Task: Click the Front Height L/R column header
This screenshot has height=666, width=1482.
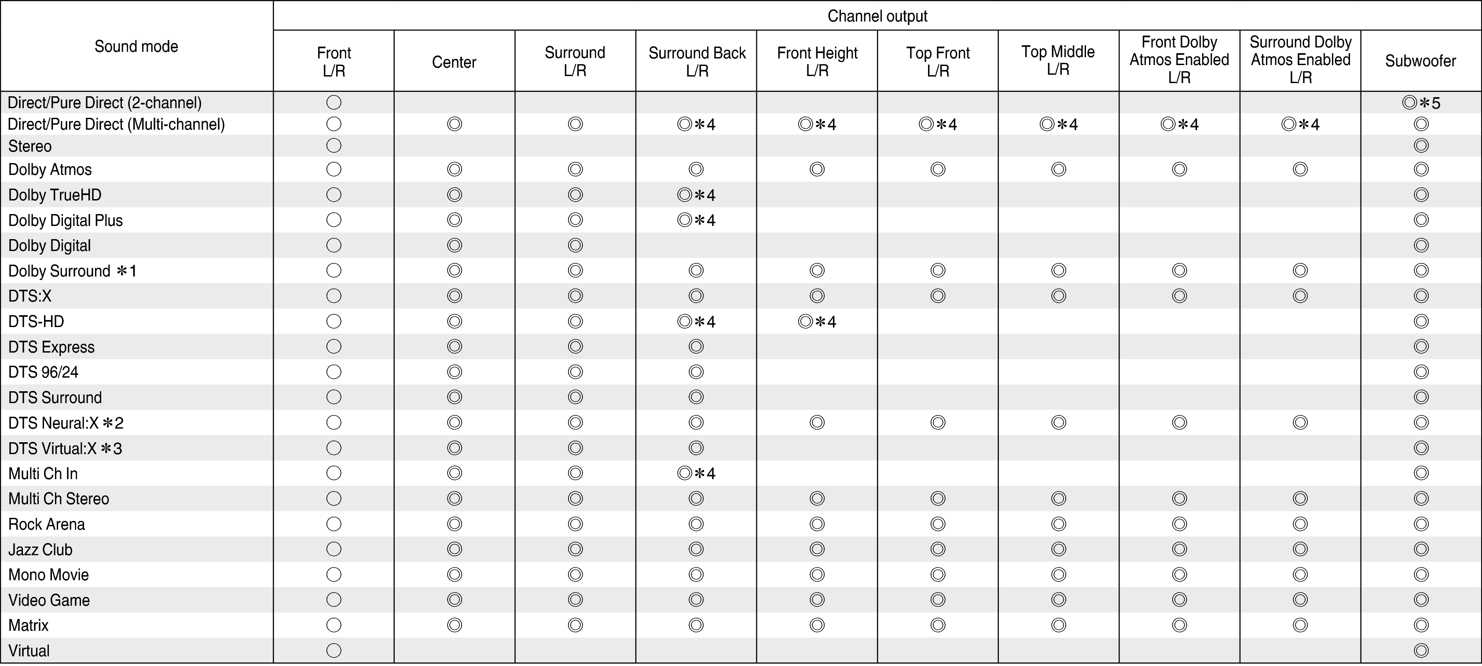Action: (817, 62)
